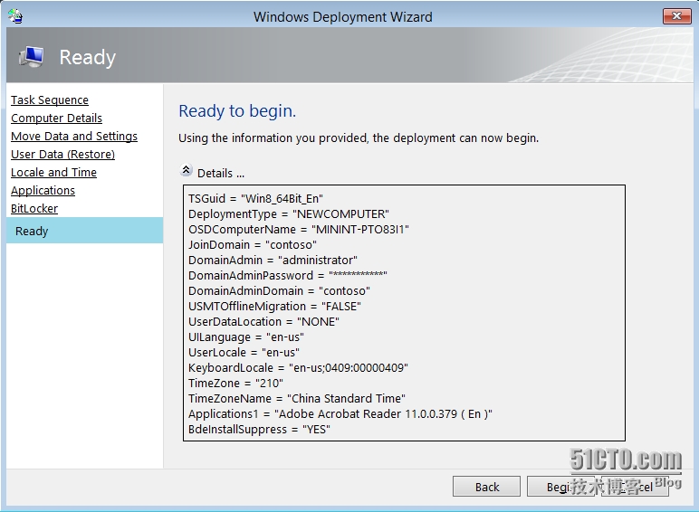
Task: Select the JoinDomain = "contoso" line
Action: (253, 245)
